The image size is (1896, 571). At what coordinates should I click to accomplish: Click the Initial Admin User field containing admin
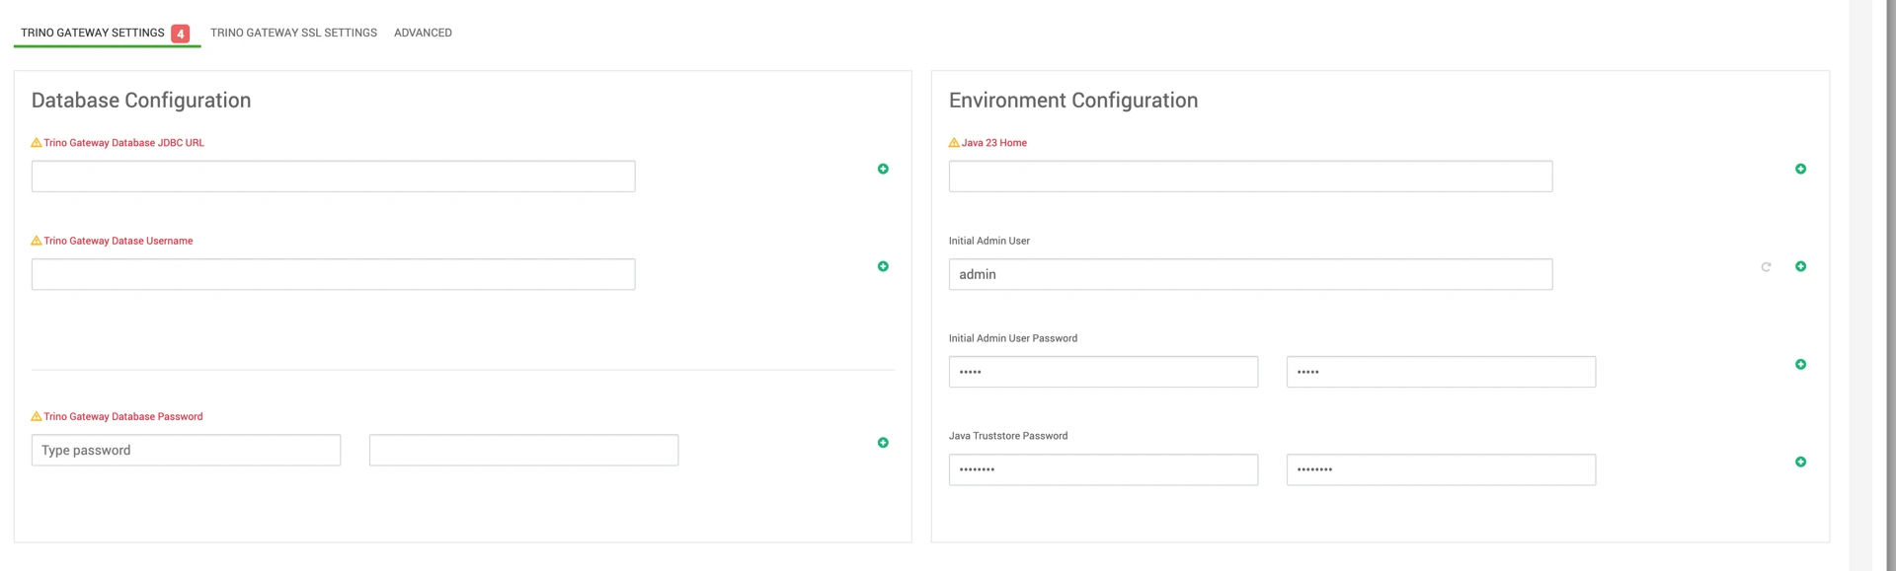coord(1250,274)
